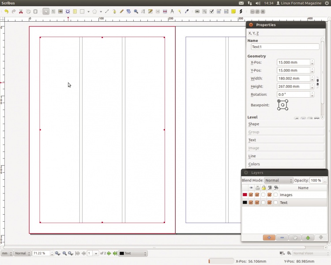Image resolution: width=331 pixels, height=265 pixels.
Task: Select the Freehand Line pencil tool
Action: pyautogui.click(x=121, y=11)
